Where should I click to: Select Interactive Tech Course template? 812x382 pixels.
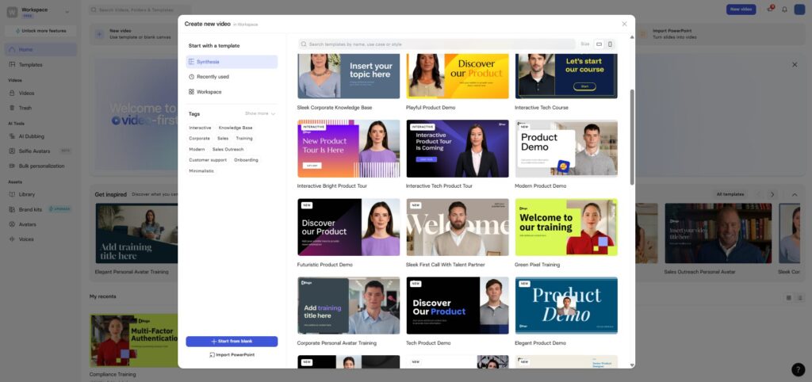click(x=566, y=76)
